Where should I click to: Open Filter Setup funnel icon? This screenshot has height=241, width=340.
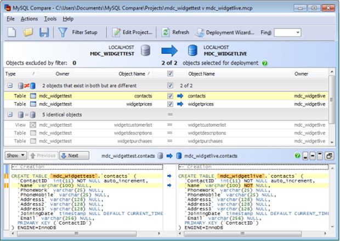click(63, 32)
